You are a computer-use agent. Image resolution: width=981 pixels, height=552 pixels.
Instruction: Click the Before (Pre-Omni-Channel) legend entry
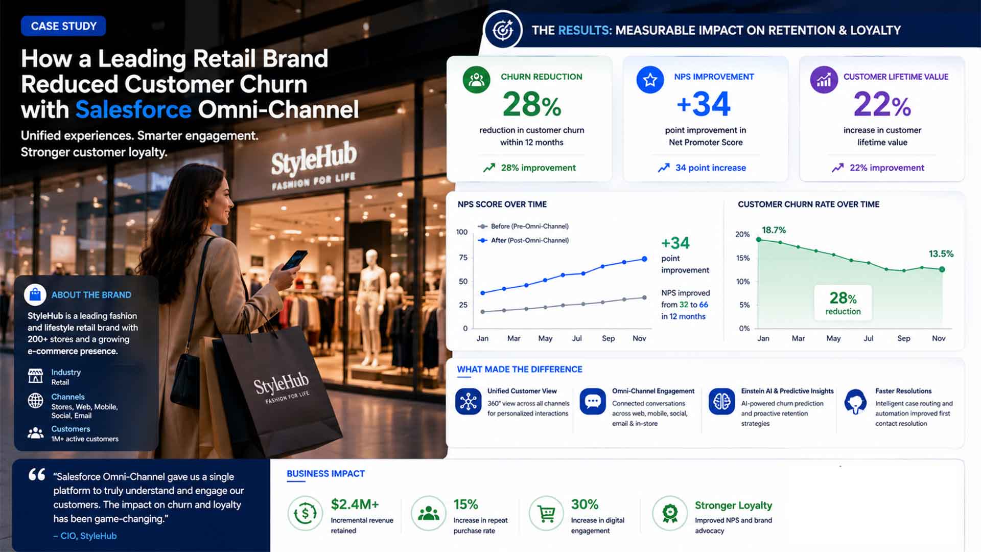tap(523, 226)
